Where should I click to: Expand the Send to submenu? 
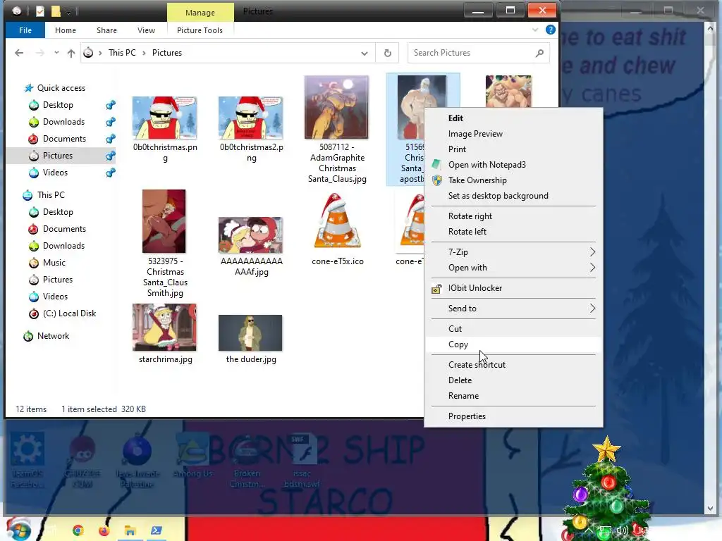[592, 309]
